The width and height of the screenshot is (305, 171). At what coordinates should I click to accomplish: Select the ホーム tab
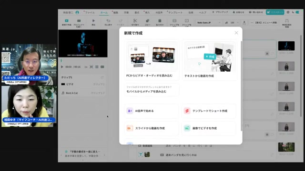coord(104,12)
